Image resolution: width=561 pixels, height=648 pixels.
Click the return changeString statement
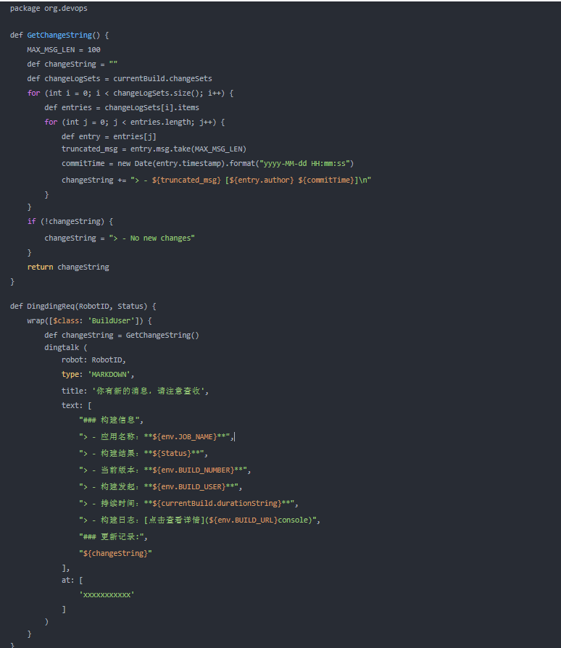pyautogui.click(x=68, y=267)
